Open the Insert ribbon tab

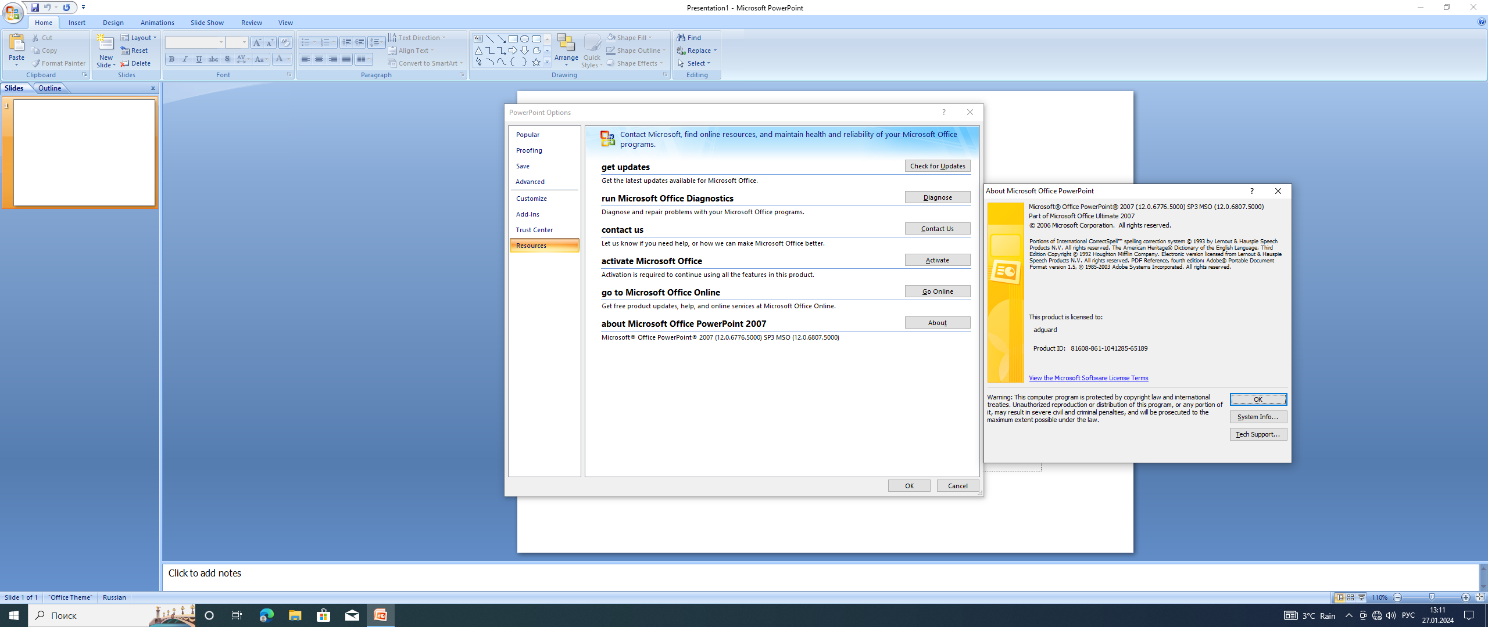coord(77,23)
